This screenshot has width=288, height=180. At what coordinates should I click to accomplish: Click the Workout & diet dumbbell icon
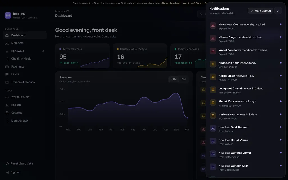(x=7, y=97)
